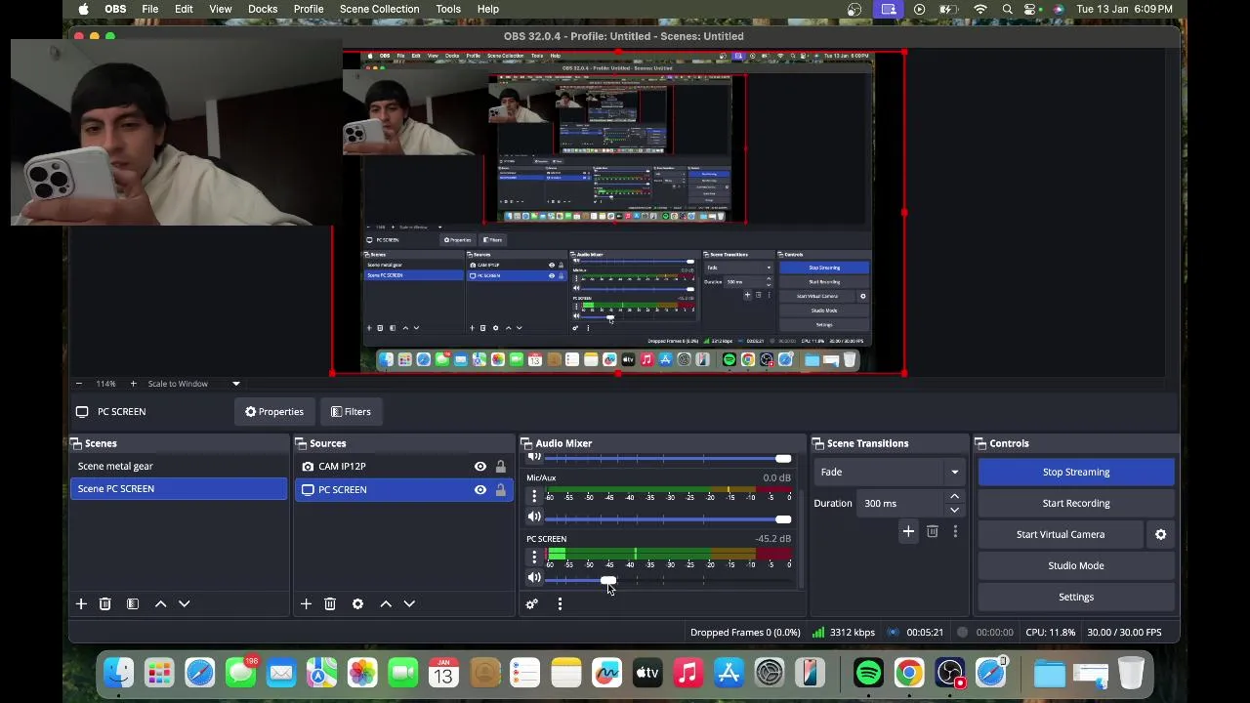Increase transition duration with up arrow

(x=955, y=497)
